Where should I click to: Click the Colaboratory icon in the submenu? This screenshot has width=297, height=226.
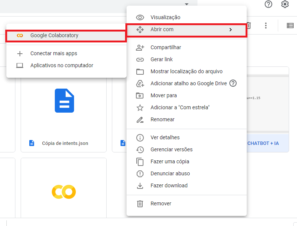click(20, 35)
